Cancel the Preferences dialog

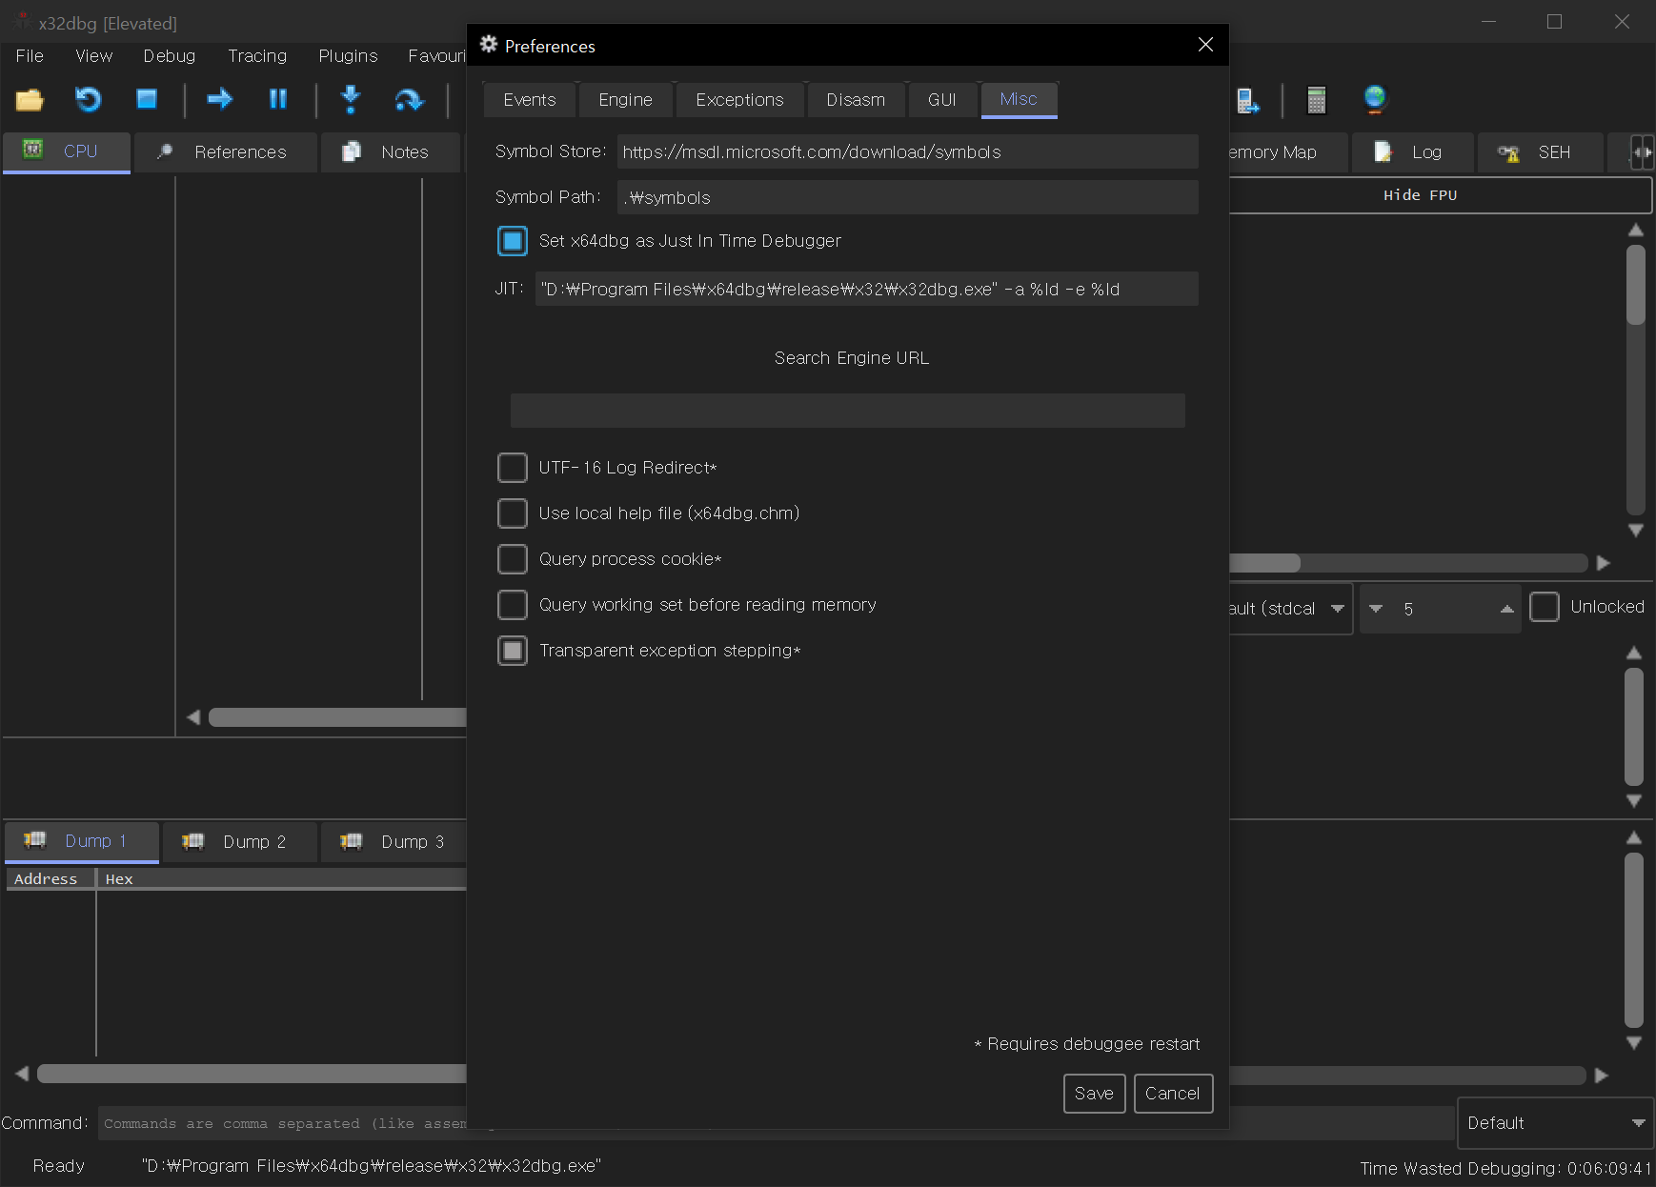pos(1173,1094)
